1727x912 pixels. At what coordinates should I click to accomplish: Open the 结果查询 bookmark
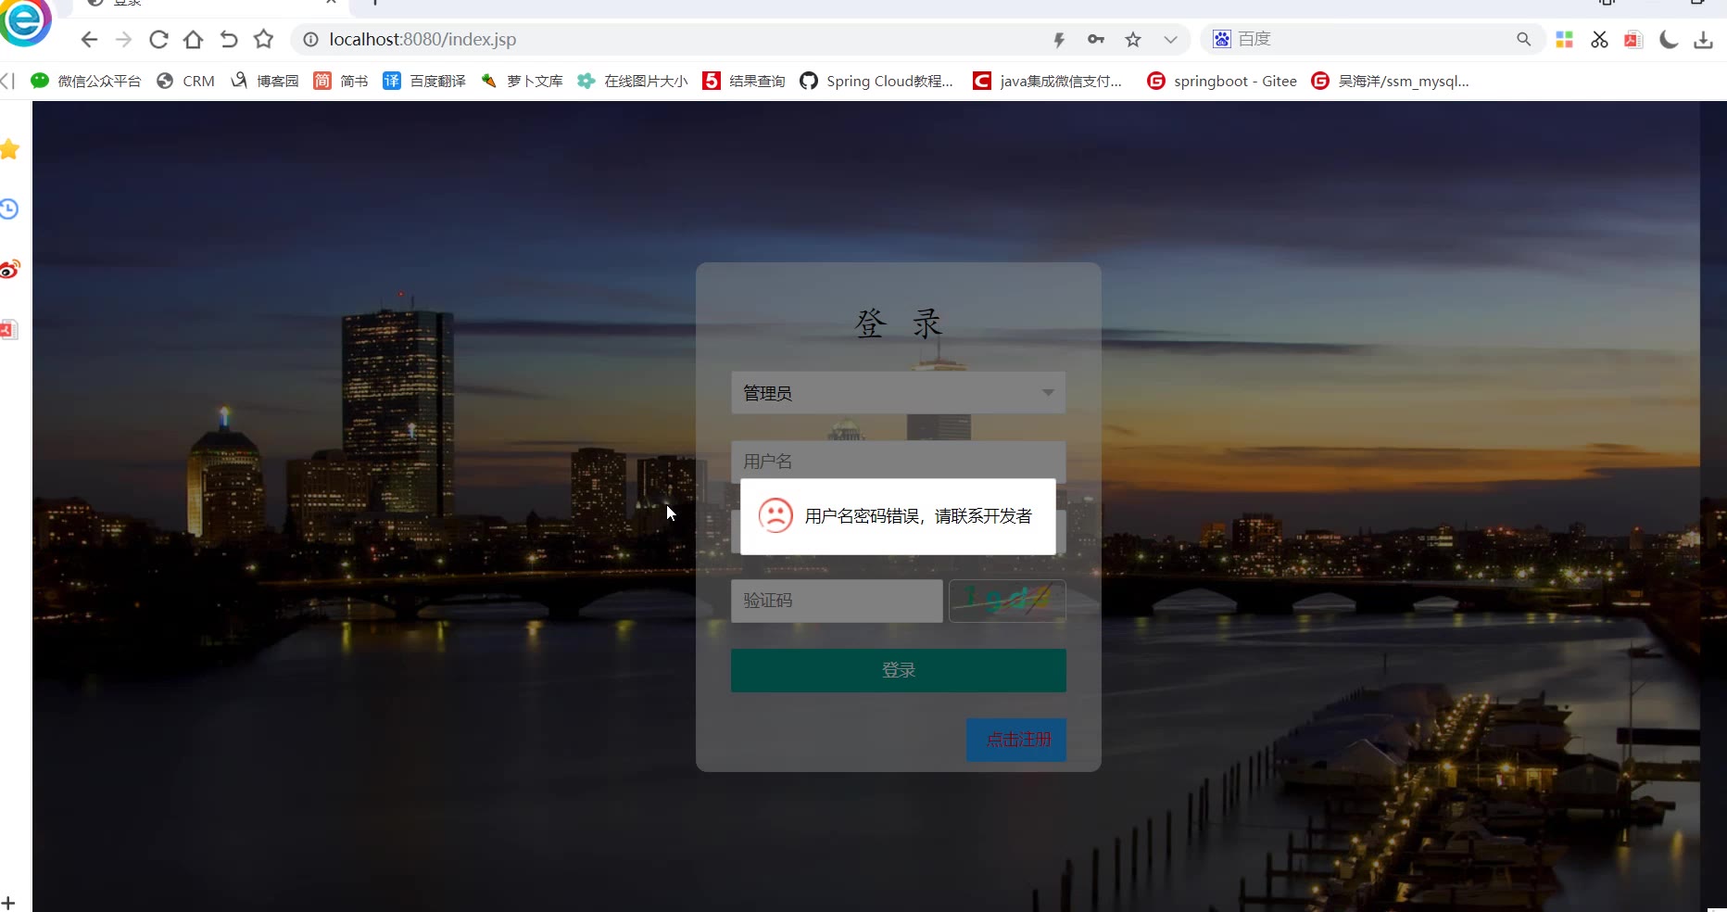click(x=744, y=81)
